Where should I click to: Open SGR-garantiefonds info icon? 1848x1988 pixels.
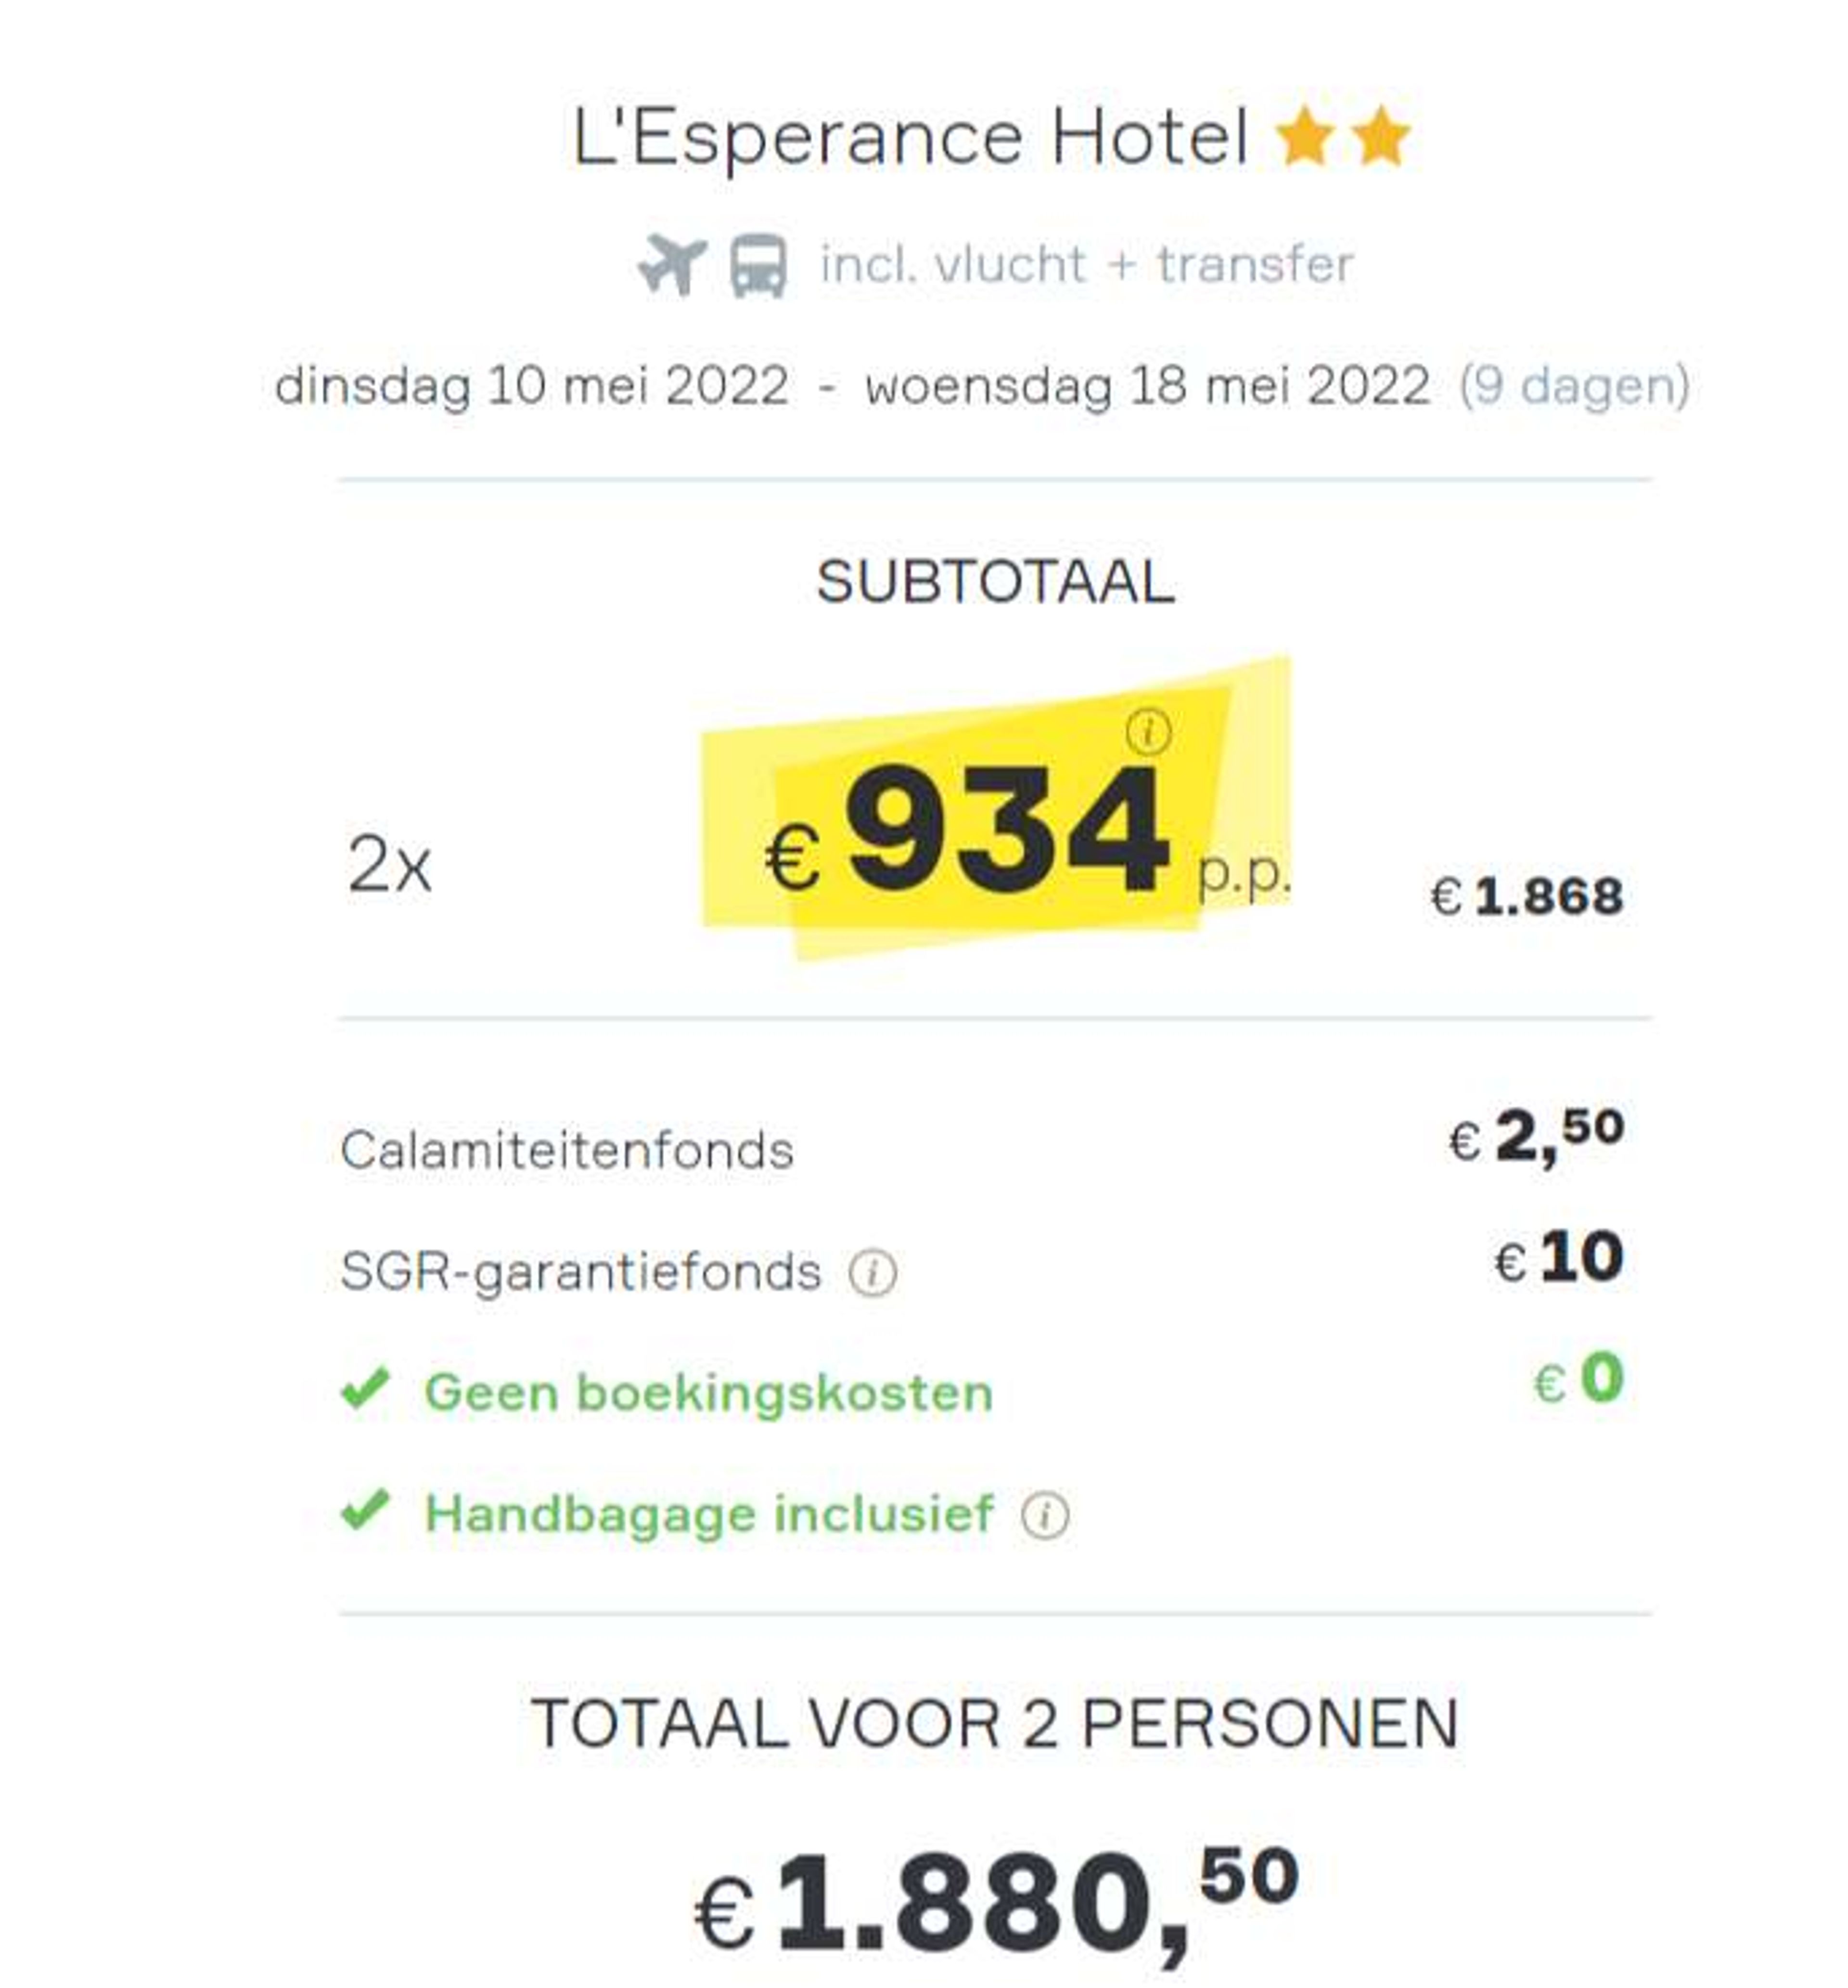point(873,1273)
